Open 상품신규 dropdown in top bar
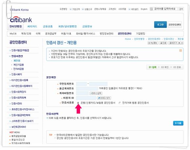The height and width of the screenshot is (150, 190). point(87,9)
